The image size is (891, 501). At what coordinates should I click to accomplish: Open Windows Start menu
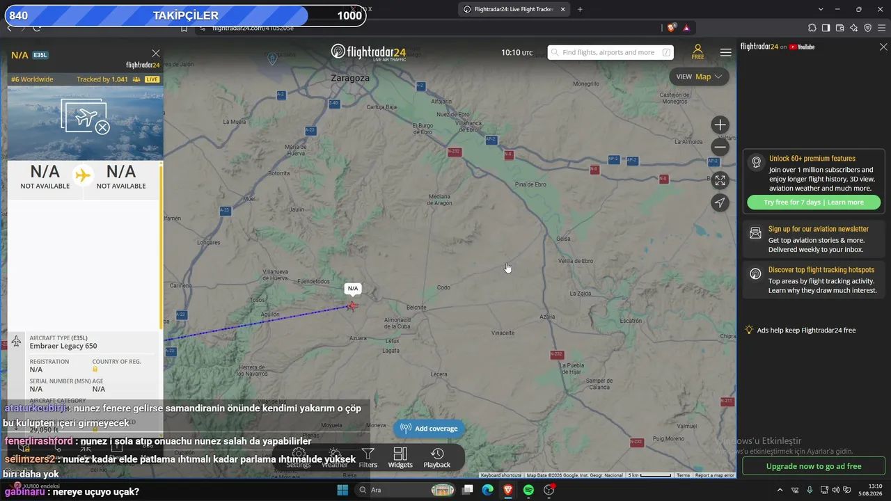click(342, 490)
